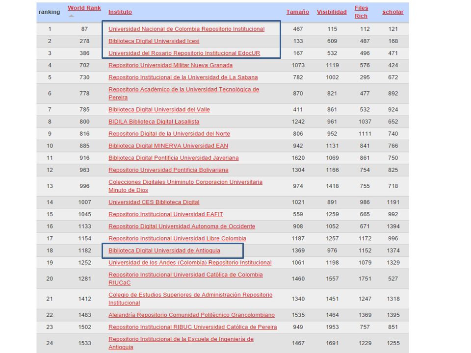Select Files Rich value 496 in EdocUR row
The width and height of the screenshot is (471, 353).
(365, 53)
